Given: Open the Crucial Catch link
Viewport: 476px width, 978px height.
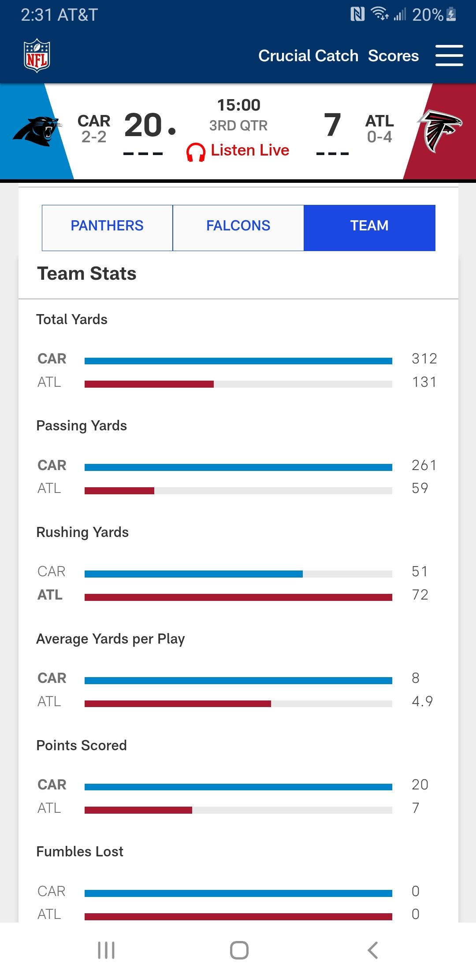Looking at the screenshot, I should [308, 56].
